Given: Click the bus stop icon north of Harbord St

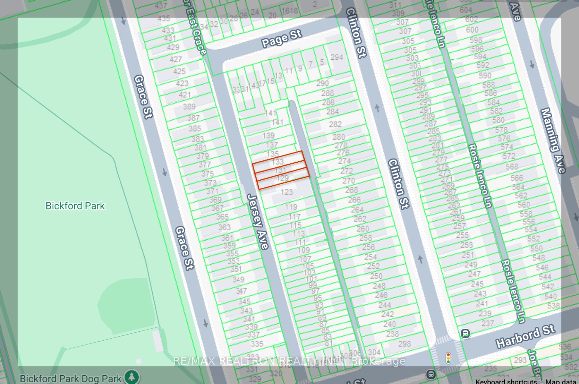Looking at the screenshot, I should click(x=465, y=334).
